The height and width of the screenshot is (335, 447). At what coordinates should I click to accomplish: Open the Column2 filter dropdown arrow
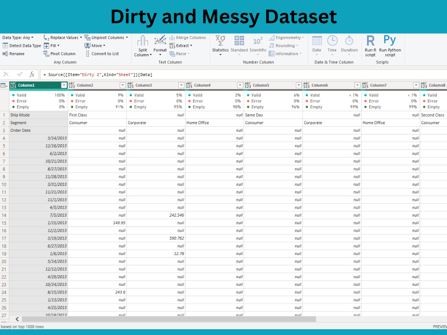(122, 85)
